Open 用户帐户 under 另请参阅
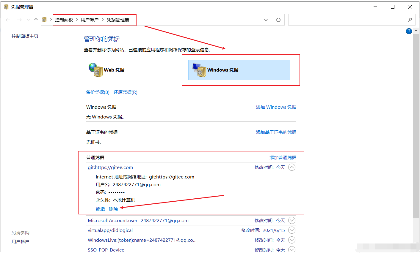This screenshot has height=253, width=420. tap(21, 242)
